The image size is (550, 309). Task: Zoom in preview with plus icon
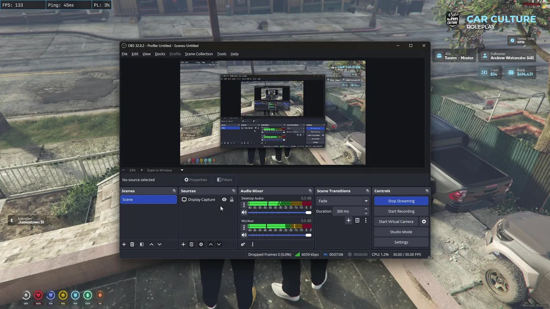click(x=142, y=170)
